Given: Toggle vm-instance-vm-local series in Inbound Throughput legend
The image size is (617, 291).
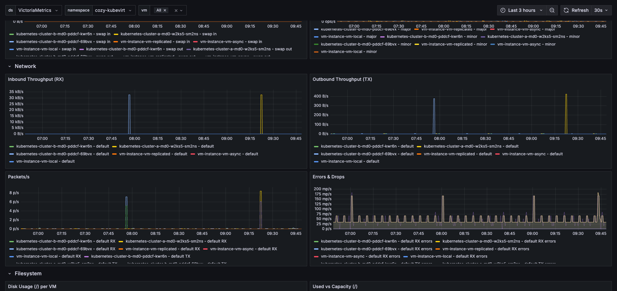Looking at the screenshot, I should tap(45, 161).
